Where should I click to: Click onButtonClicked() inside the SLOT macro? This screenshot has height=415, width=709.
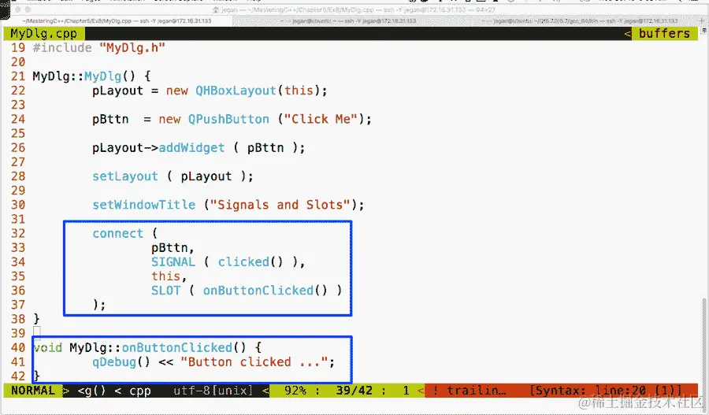click(265, 291)
